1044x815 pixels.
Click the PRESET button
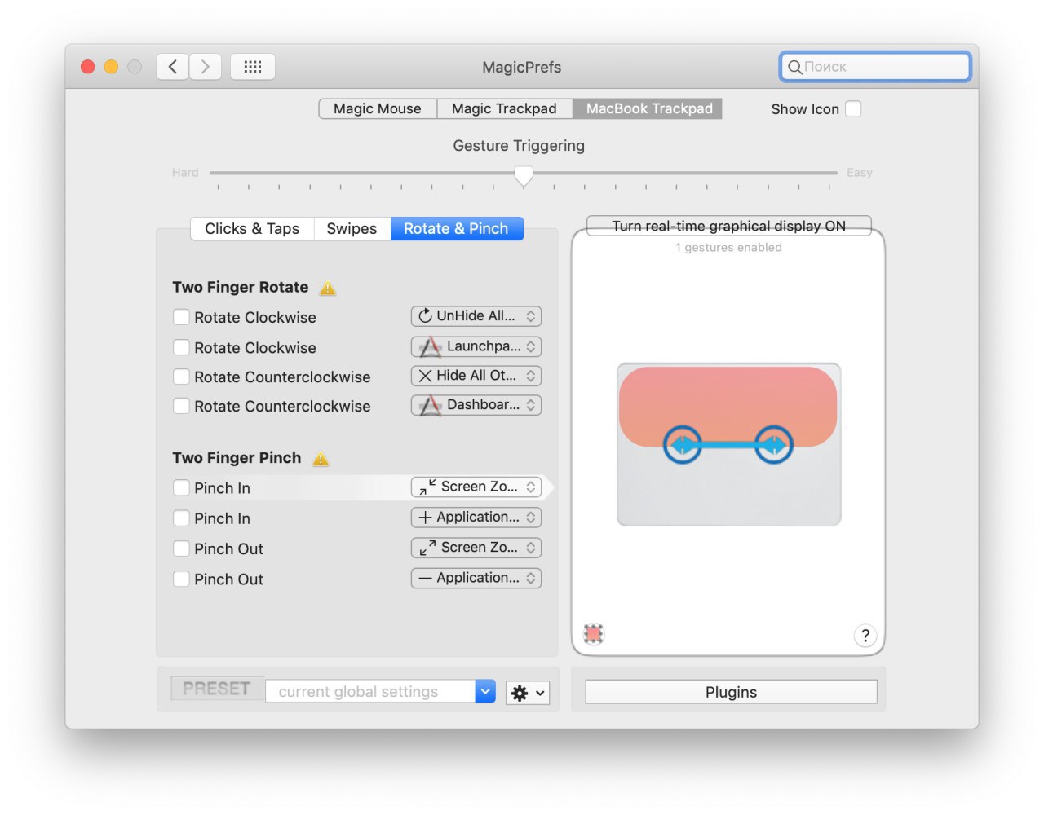click(x=217, y=689)
